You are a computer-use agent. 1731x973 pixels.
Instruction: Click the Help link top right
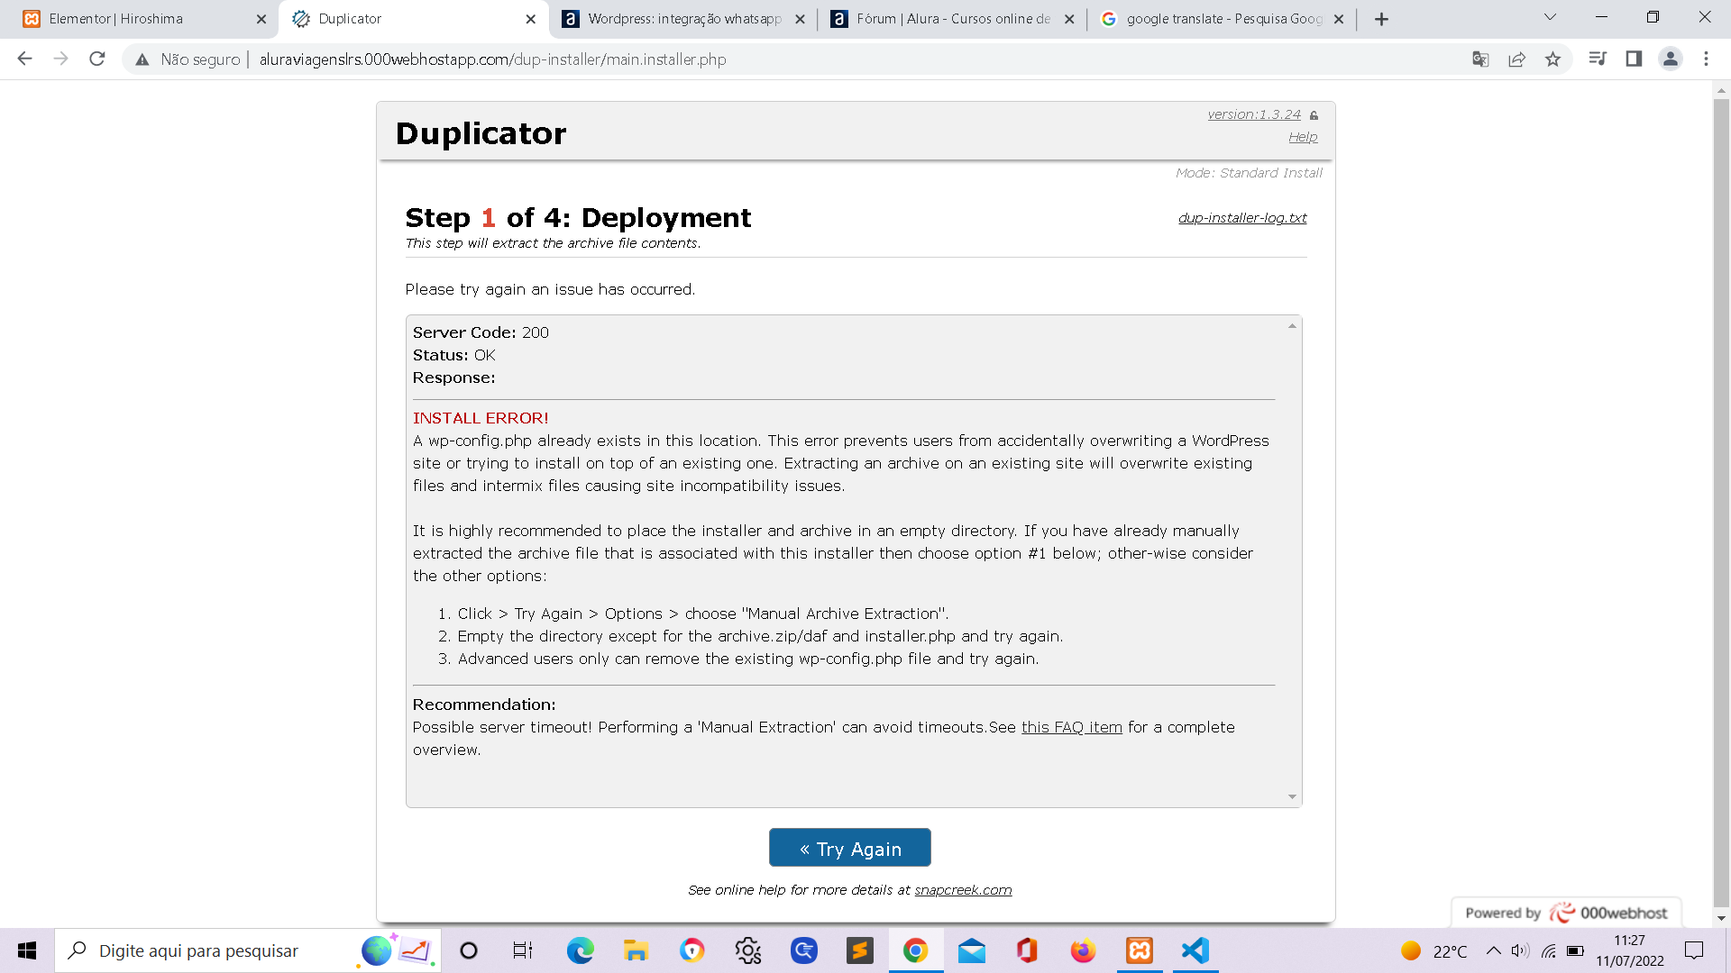(1303, 137)
